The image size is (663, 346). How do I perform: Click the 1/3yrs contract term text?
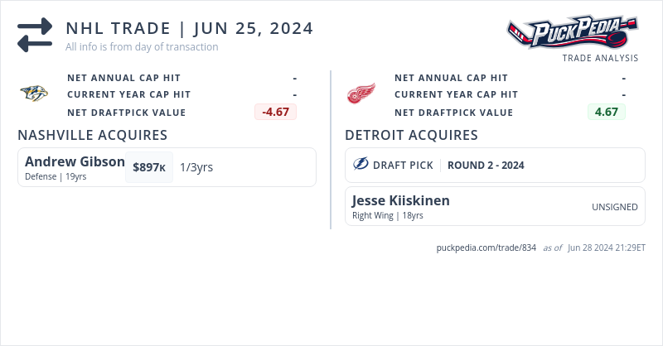coord(196,167)
